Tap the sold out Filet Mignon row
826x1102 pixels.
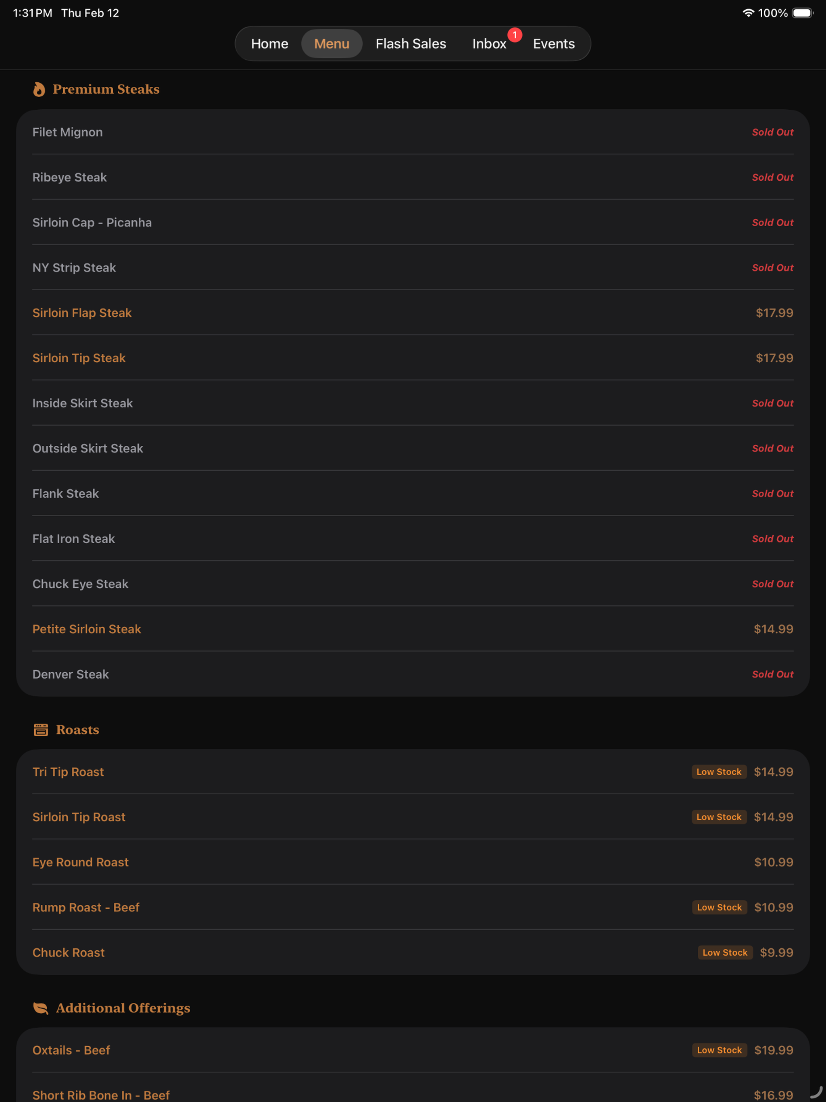413,132
